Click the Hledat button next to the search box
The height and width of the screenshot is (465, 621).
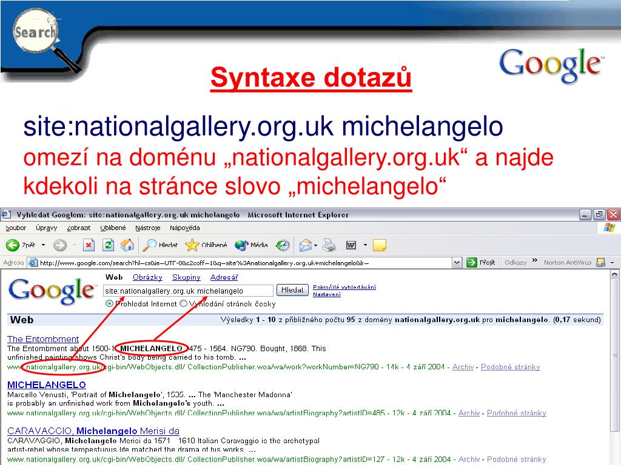(x=292, y=290)
